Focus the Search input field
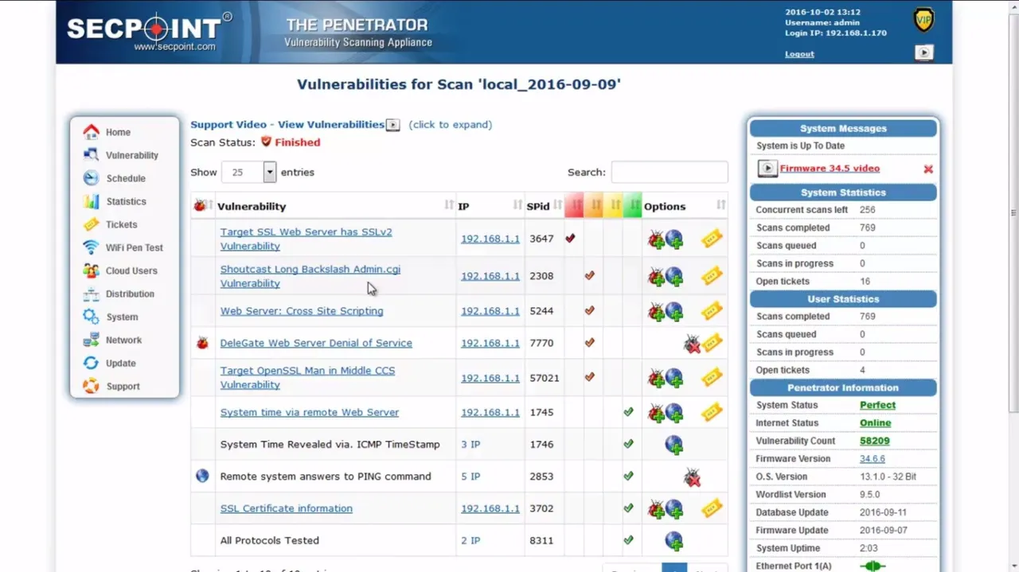 tap(670, 172)
